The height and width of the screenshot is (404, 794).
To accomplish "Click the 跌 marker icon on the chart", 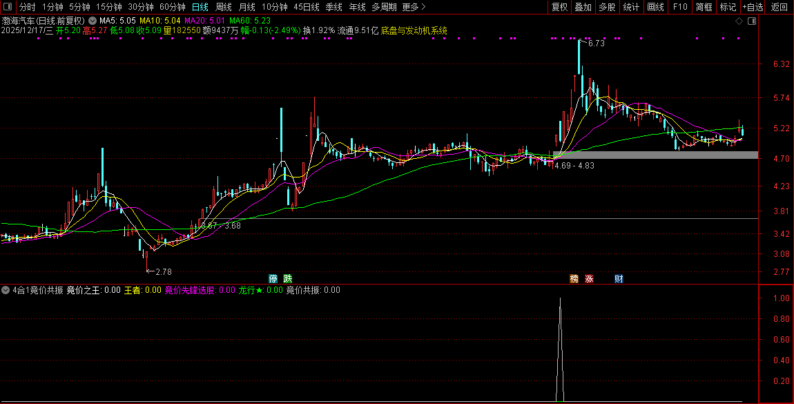I will click(x=287, y=279).
